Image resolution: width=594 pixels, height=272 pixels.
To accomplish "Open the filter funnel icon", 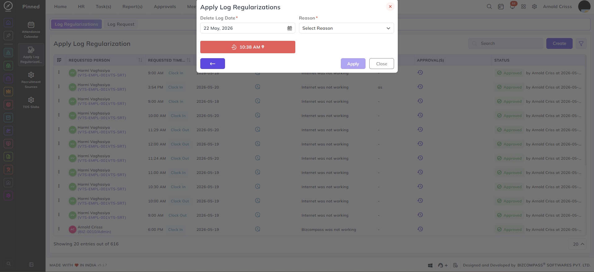I will pyautogui.click(x=581, y=43).
